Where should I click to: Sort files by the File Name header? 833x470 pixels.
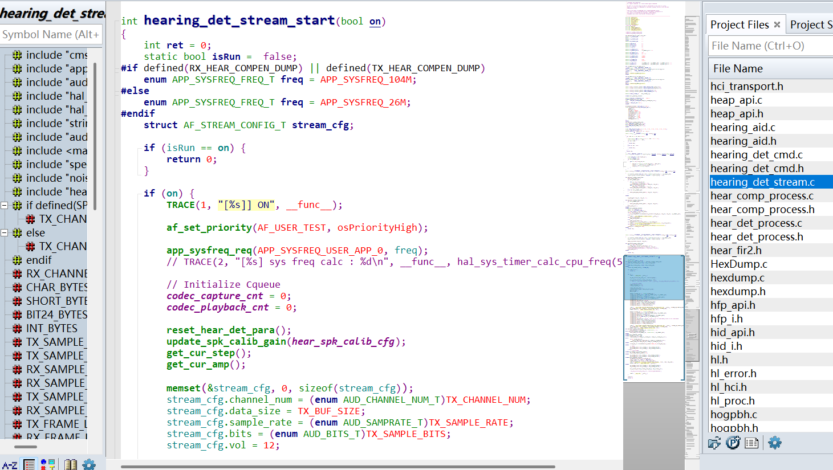[x=770, y=68]
